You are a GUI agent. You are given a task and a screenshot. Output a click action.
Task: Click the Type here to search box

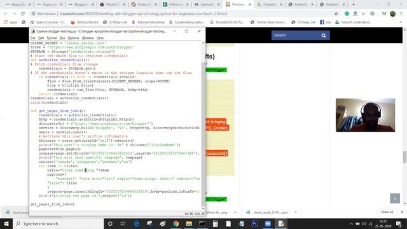coord(58,223)
